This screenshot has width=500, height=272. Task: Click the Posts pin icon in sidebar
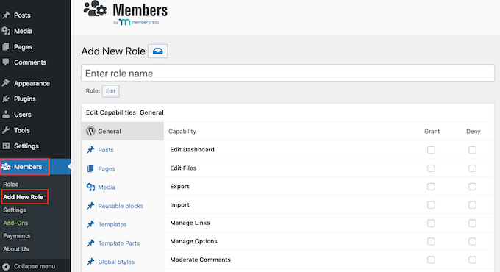(x=6, y=15)
